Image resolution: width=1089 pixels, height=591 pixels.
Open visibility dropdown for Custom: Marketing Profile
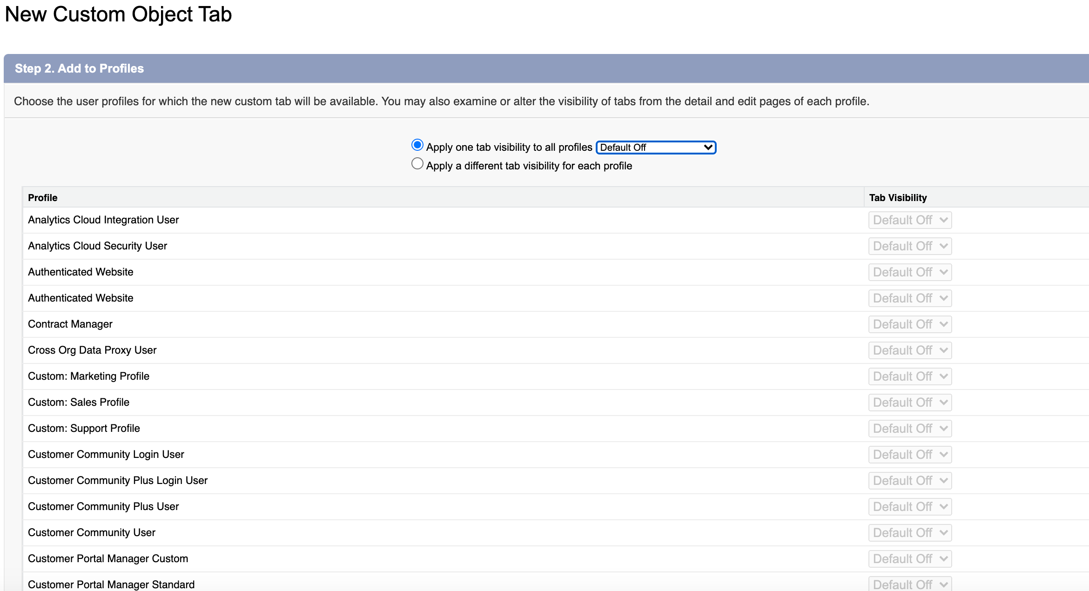[910, 376]
